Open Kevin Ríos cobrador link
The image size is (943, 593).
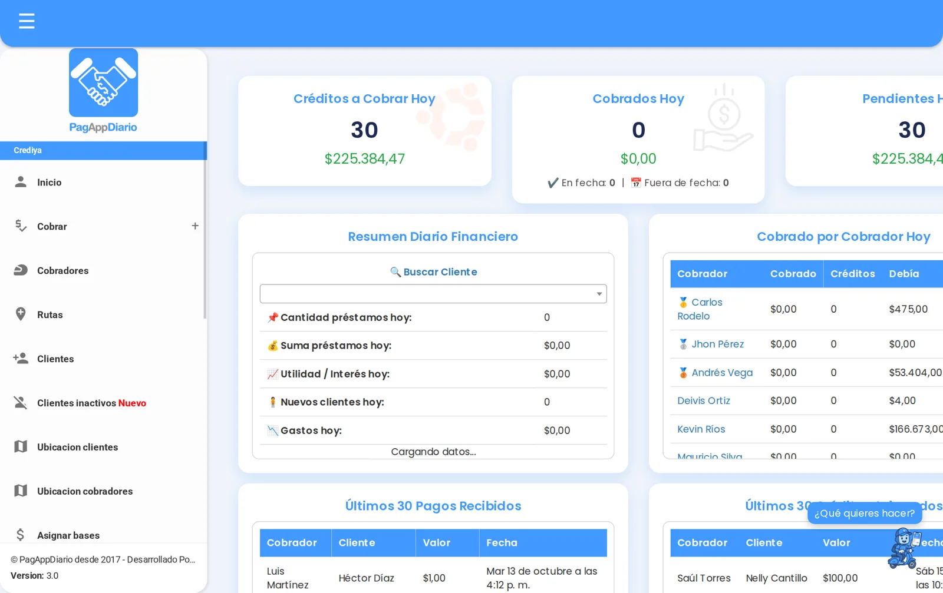[x=701, y=429]
